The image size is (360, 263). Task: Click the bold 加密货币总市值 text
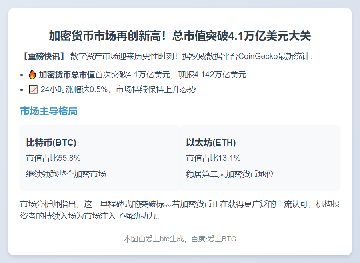tap(67, 75)
